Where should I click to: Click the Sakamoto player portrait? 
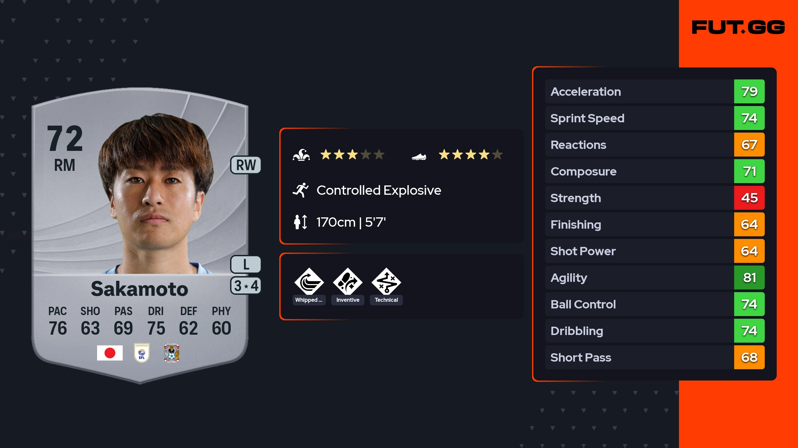coord(156,196)
